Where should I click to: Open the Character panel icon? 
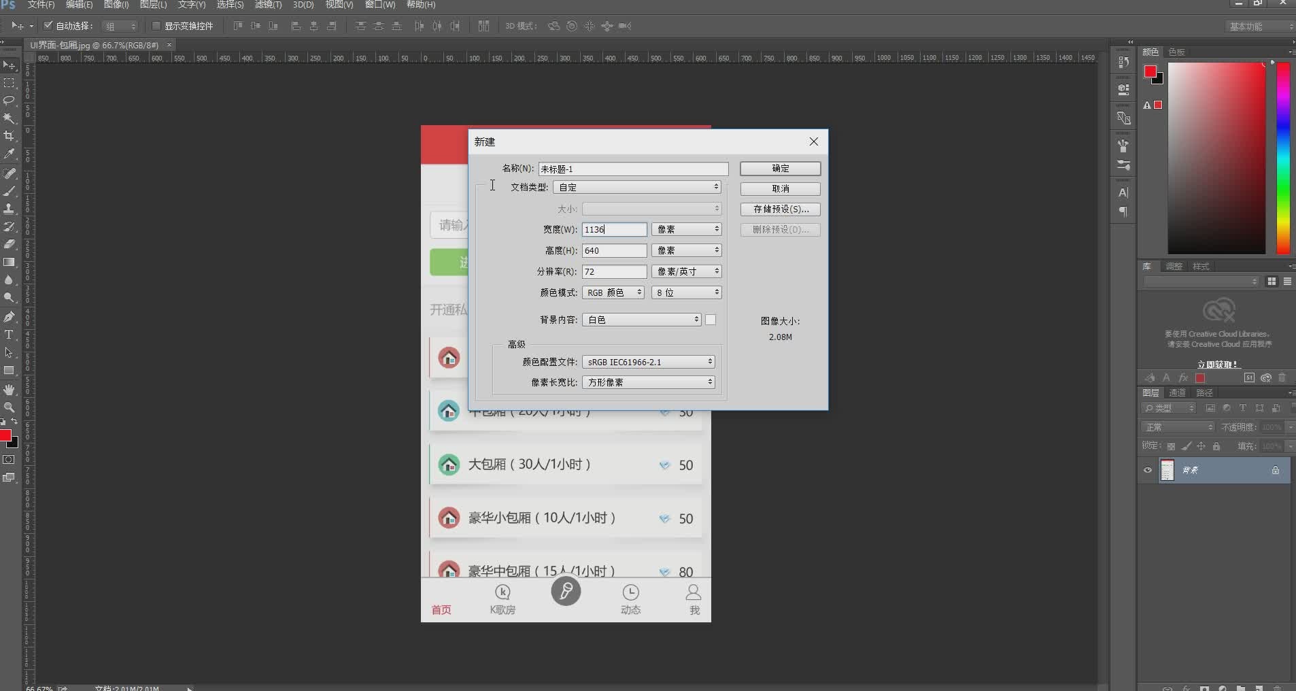coord(1123,193)
